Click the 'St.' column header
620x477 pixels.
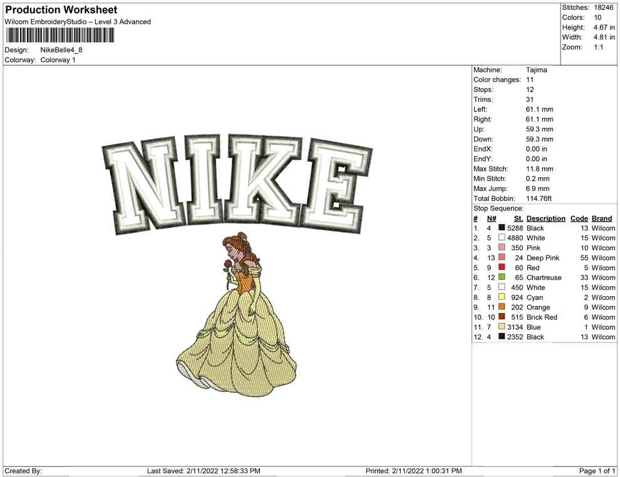coord(519,218)
